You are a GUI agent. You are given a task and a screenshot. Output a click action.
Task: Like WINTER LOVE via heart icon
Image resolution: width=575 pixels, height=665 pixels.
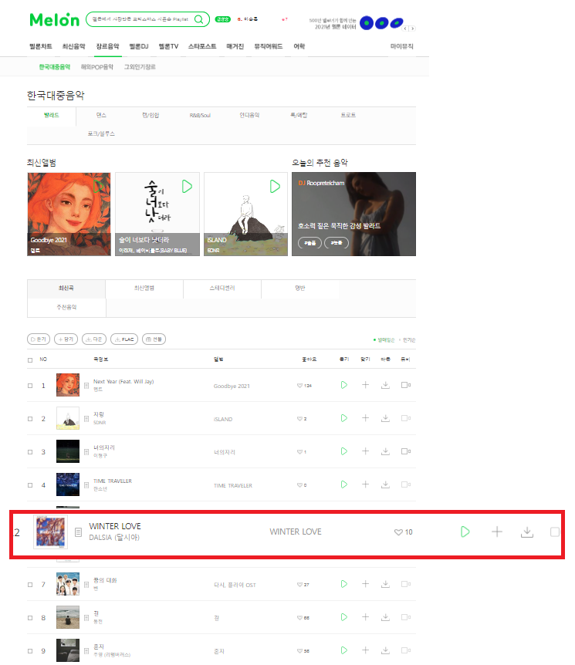click(398, 532)
